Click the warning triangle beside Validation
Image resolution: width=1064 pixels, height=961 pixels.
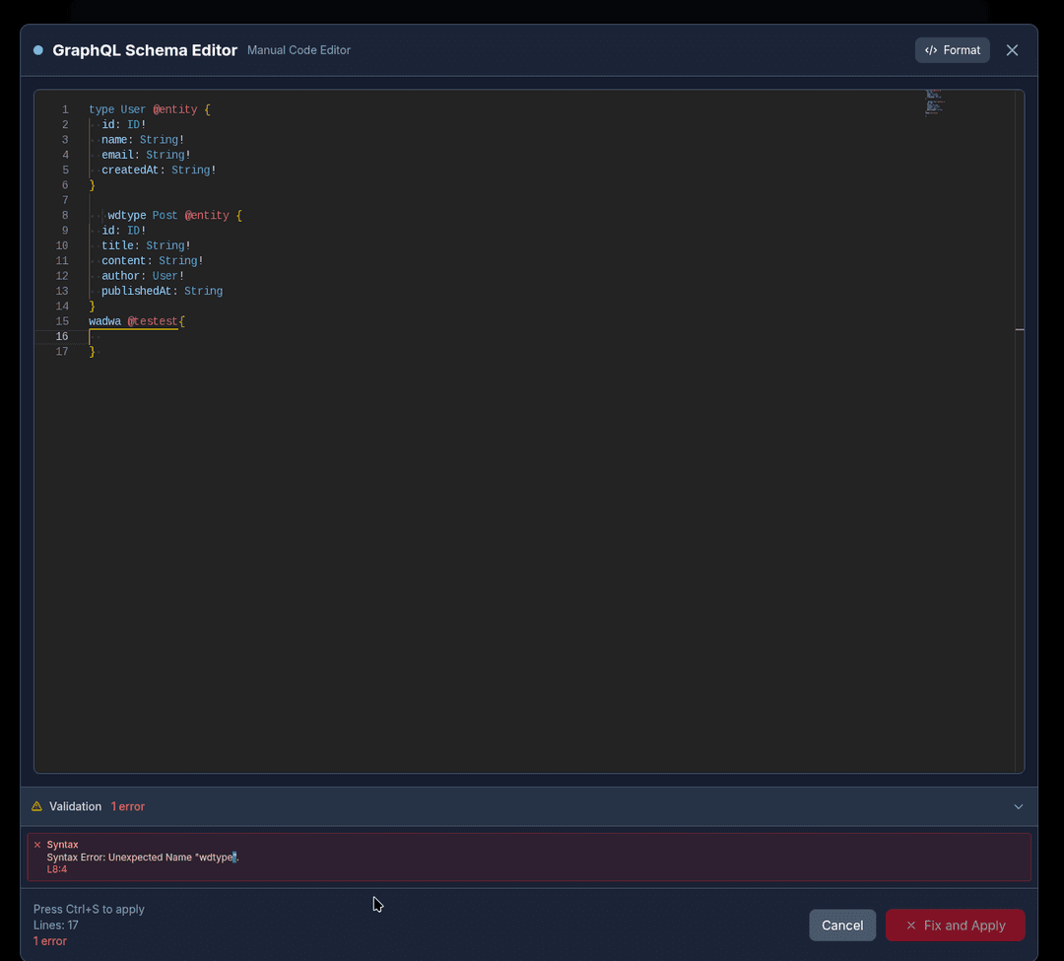tap(36, 805)
